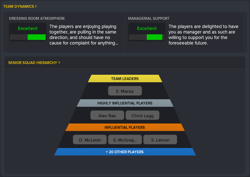This screenshot has width=250, height=177.
Task: Expand the Senior Squad Hierarchy chevron
Action: (x=59, y=63)
